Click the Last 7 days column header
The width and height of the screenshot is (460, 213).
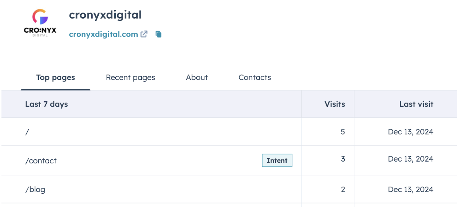tap(46, 104)
